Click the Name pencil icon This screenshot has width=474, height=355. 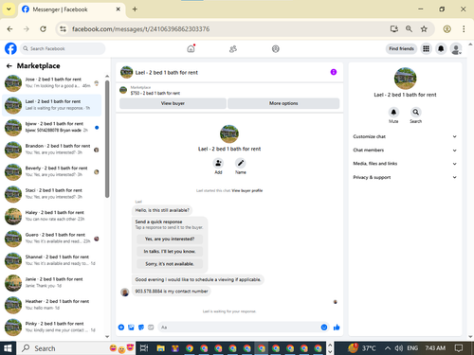[241, 163]
